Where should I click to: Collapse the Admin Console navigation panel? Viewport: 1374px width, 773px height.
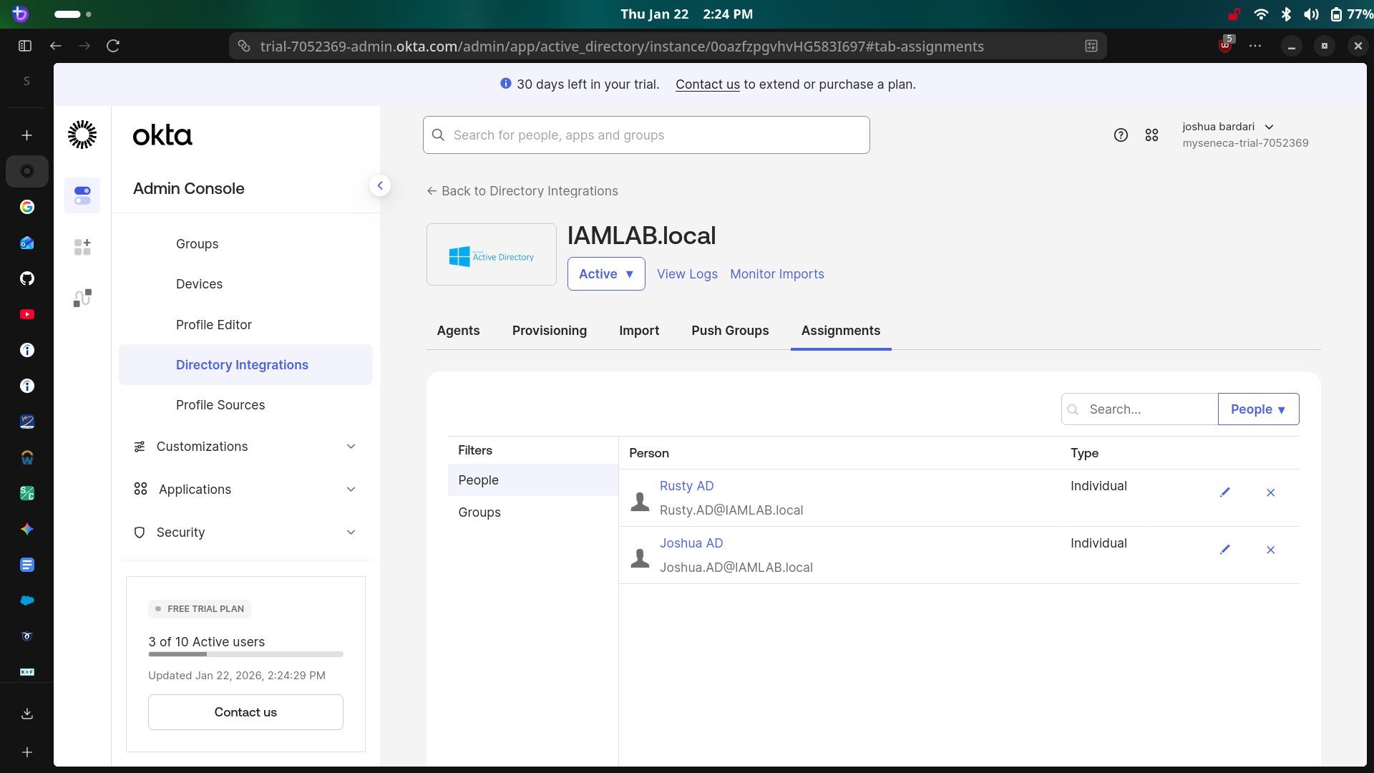pyautogui.click(x=380, y=185)
